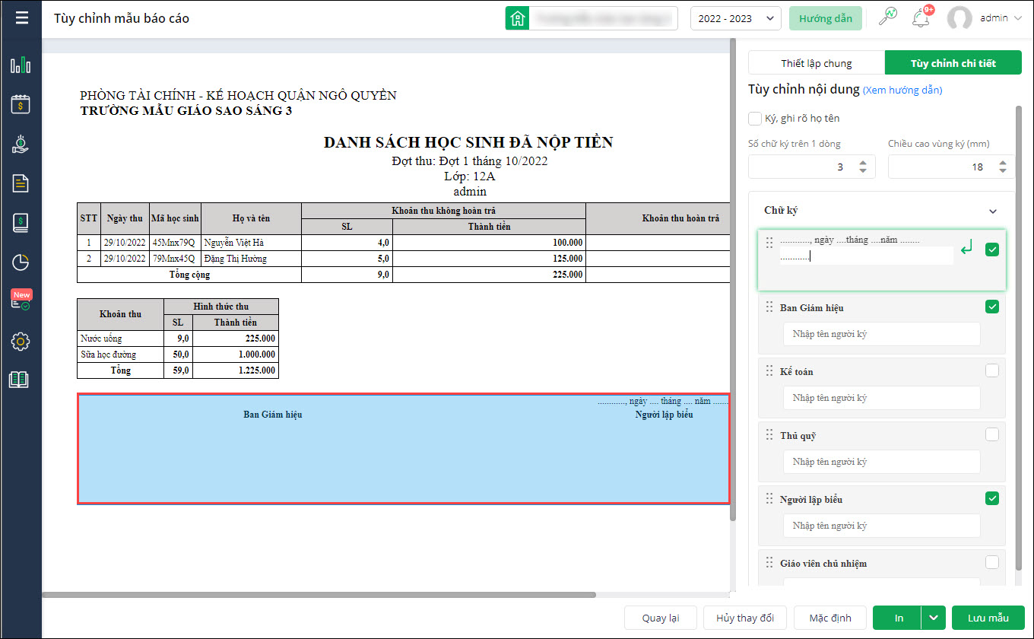The image size is (1034, 639).
Task: Enable the Kế toán signature checkbox
Action: [992, 370]
